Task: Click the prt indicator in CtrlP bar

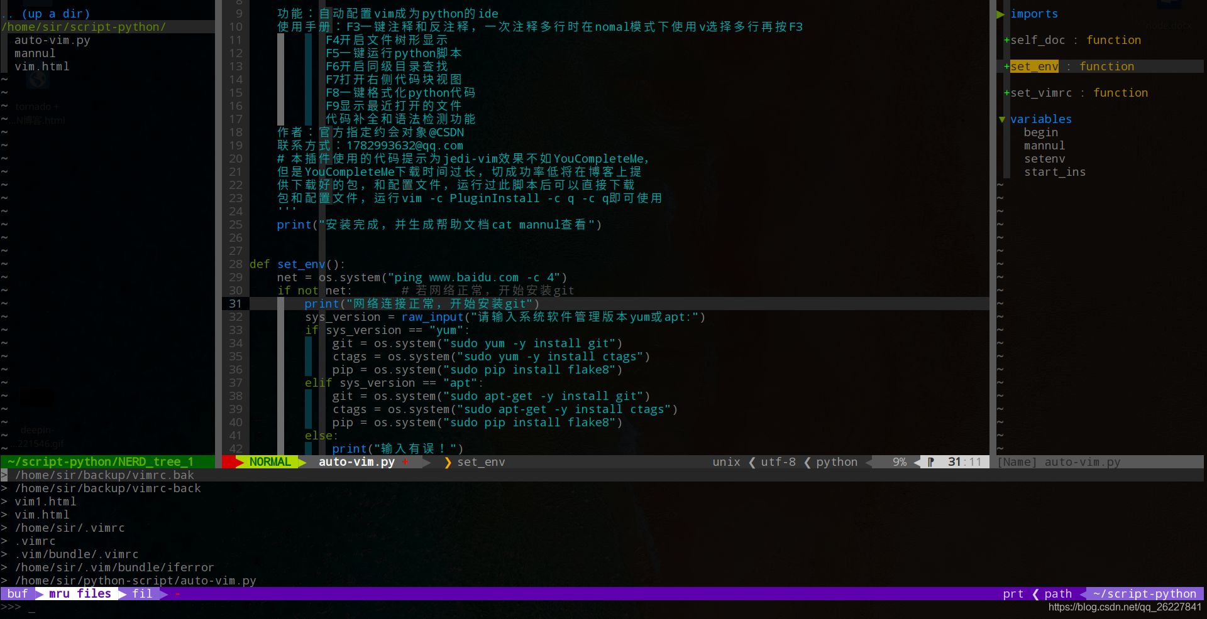Action: coord(1013,594)
